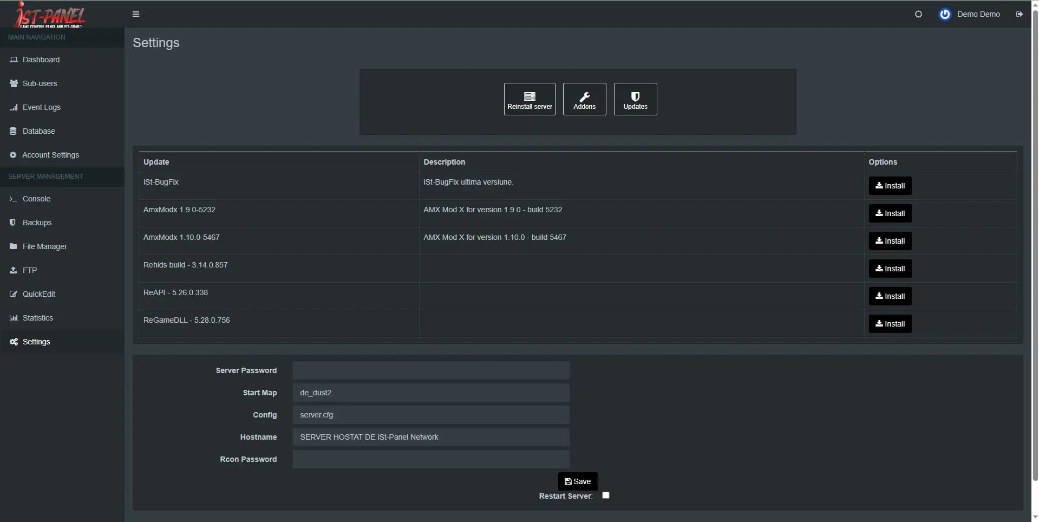Open the Backups page

pyautogui.click(x=62, y=223)
